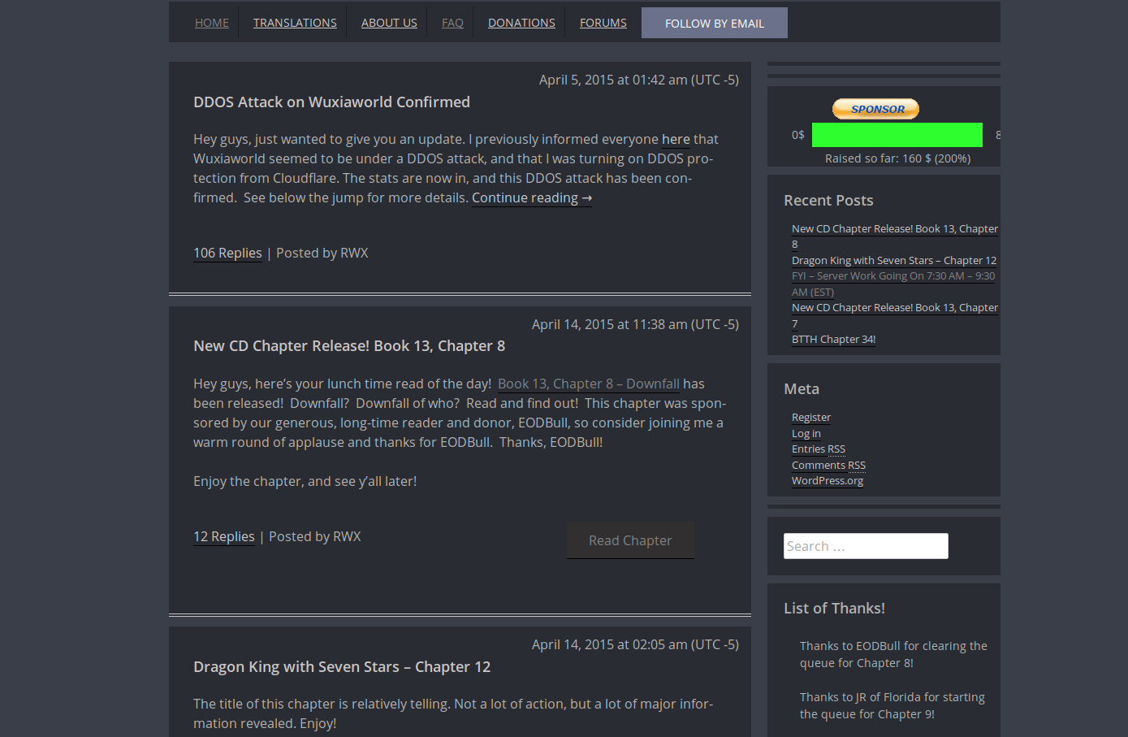Click the yellow SPONSOR button
The image size is (1128, 737).
click(x=875, y=109)
